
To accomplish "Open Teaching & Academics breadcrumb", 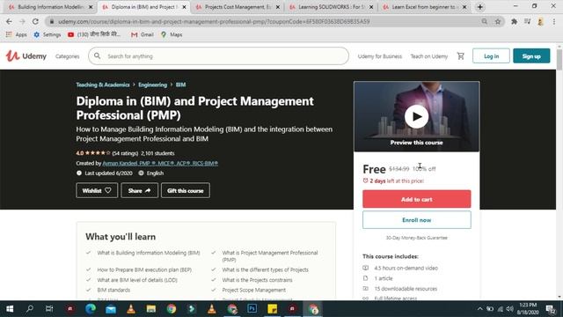I will (103, 85).
